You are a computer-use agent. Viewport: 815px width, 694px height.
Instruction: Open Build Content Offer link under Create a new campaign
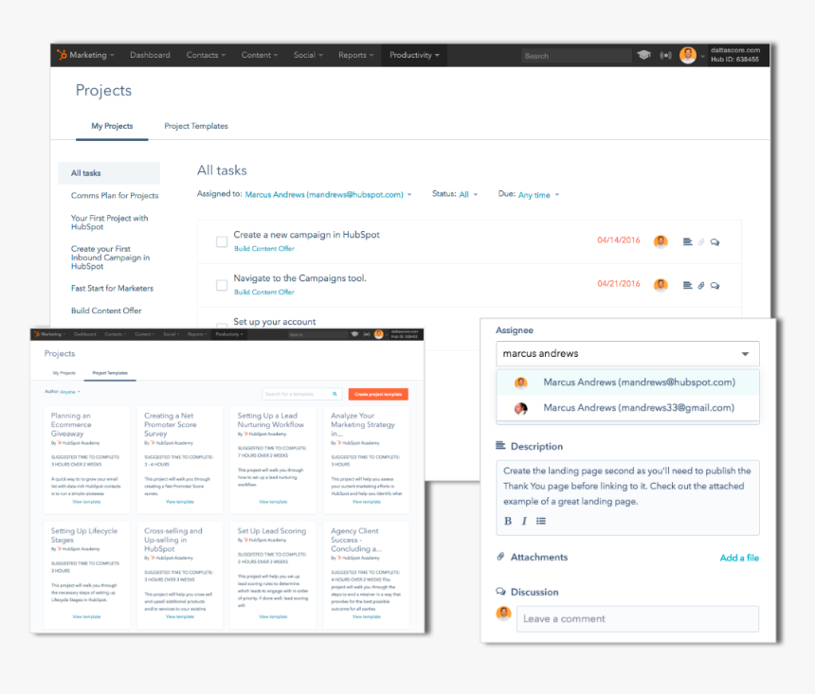(264, 249)
